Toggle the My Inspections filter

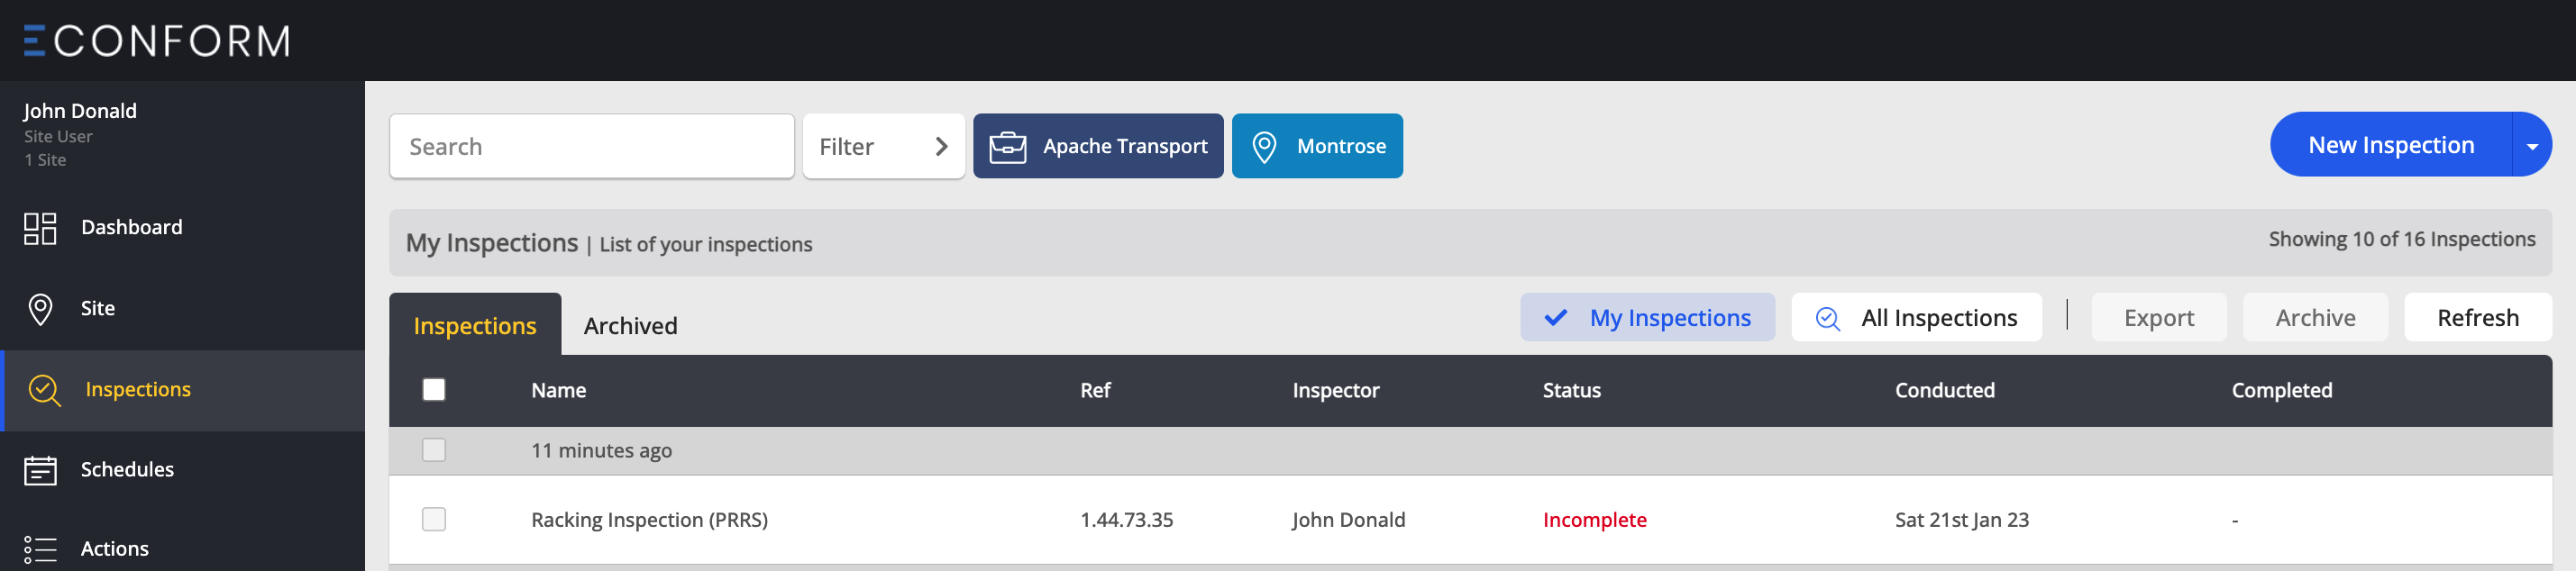1647,318
